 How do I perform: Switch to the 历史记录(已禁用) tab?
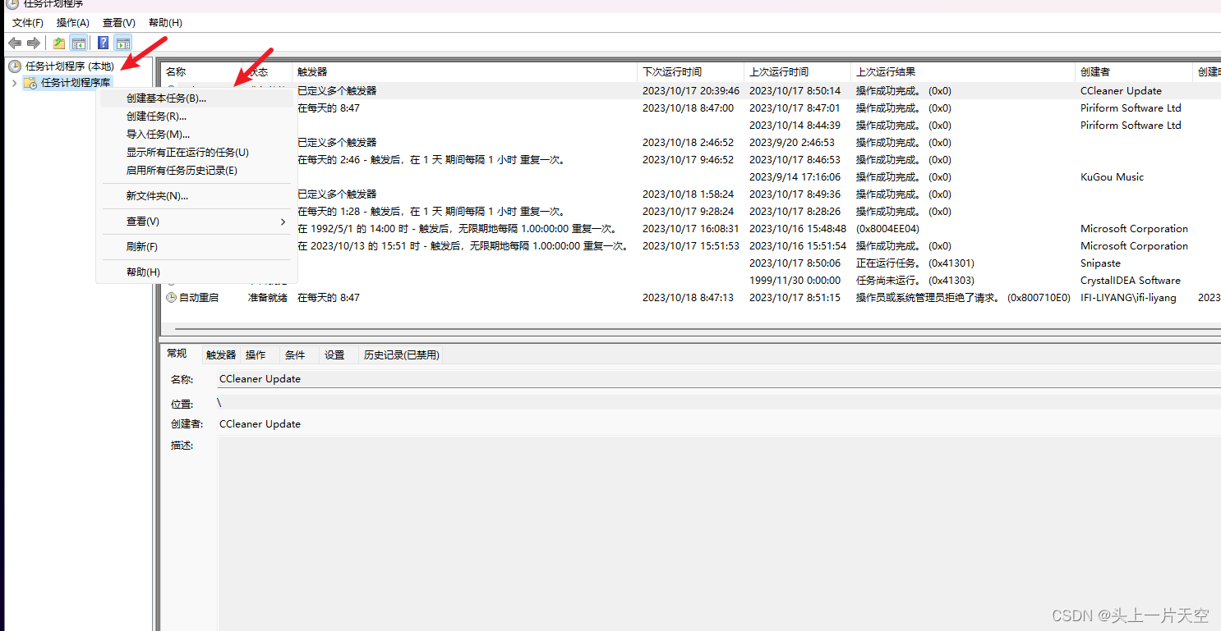[x=402, y=355]
